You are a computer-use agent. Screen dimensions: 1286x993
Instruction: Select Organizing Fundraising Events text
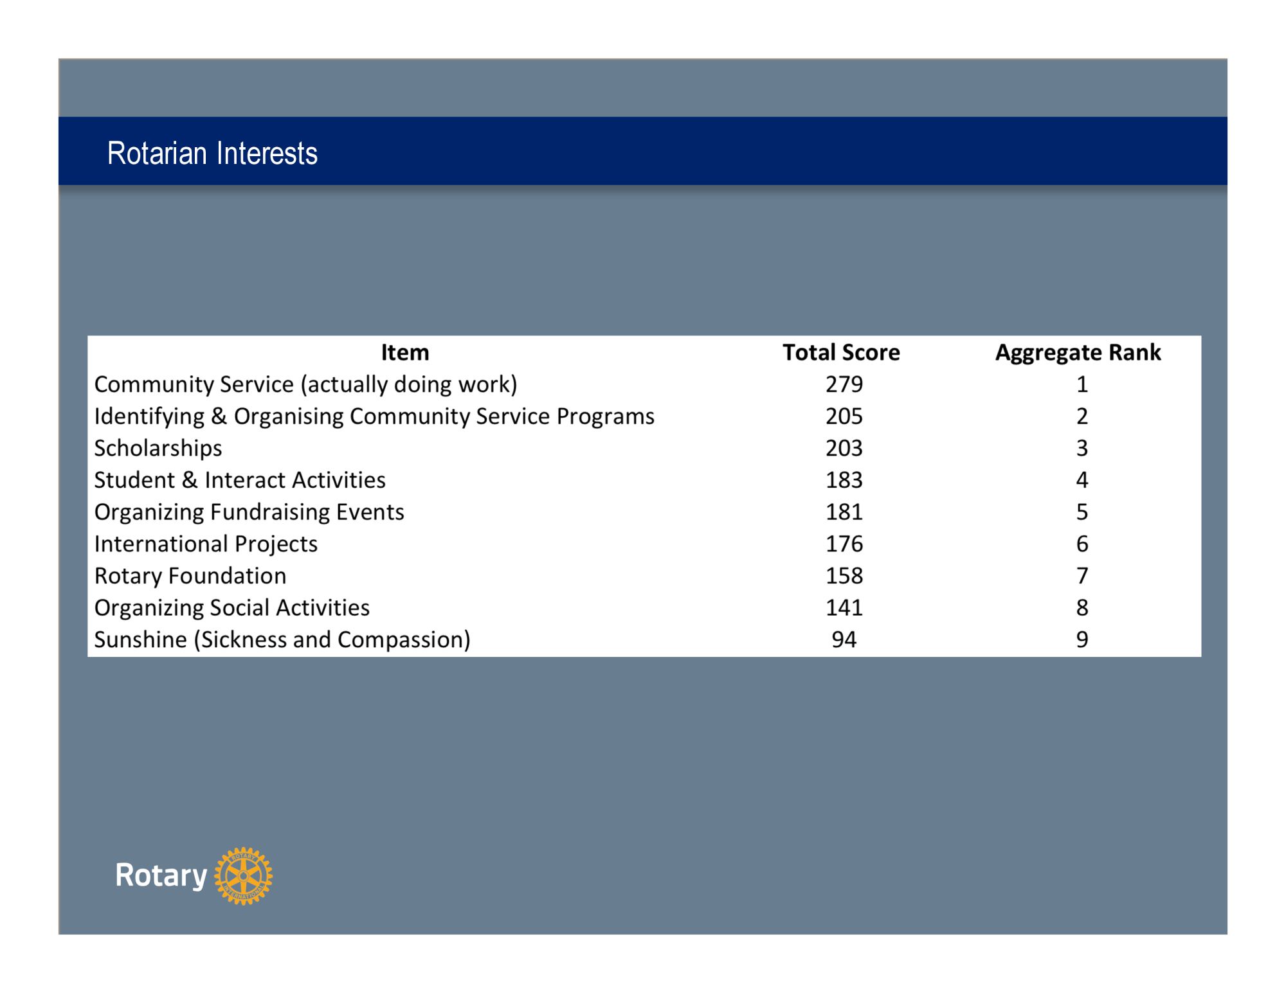(249, 512)
